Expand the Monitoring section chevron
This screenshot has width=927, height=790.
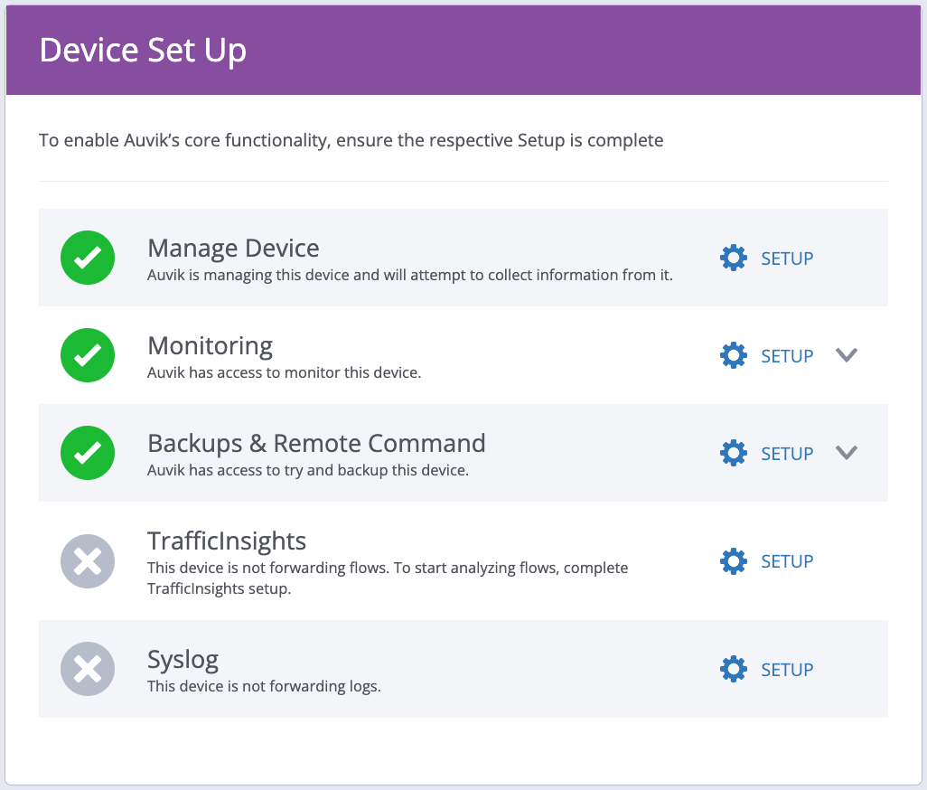coord(847,355)
